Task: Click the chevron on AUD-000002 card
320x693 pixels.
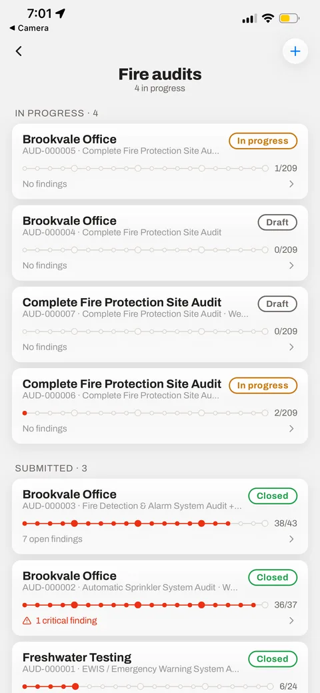Action: click(x=291, y=620)
